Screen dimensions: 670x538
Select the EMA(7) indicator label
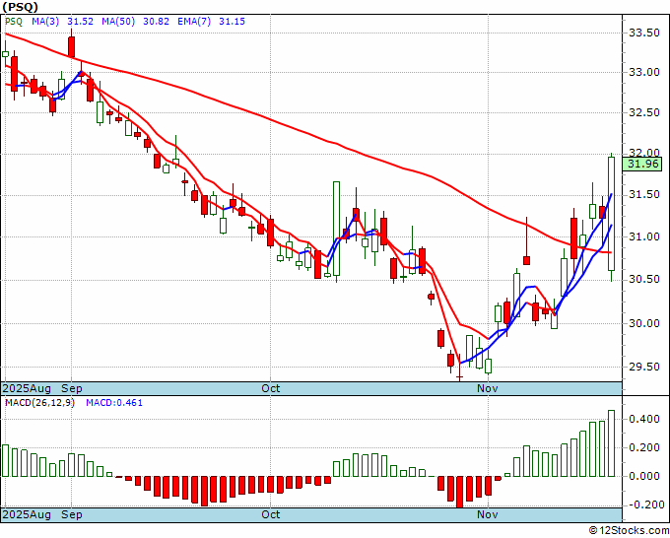[x=194, y=22]
